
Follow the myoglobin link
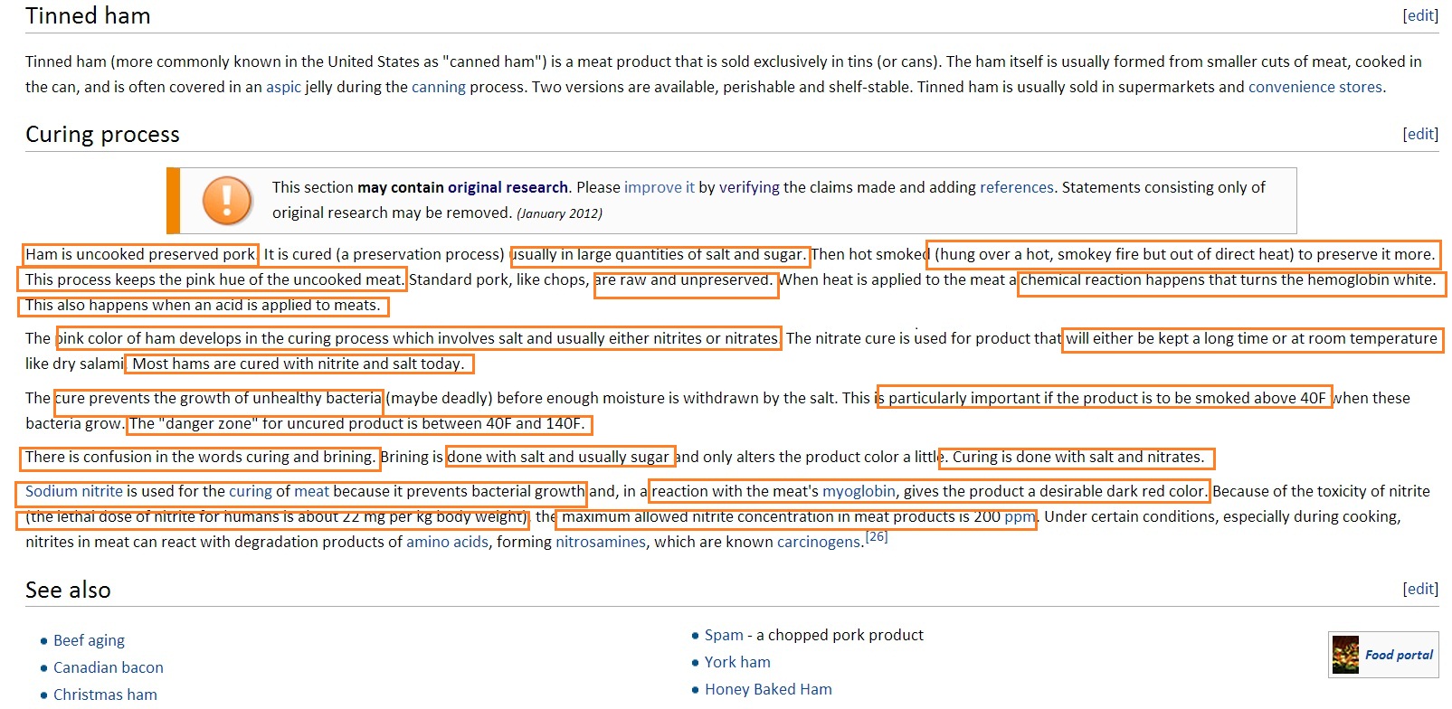pyautogui.click(x=858, y=491)
